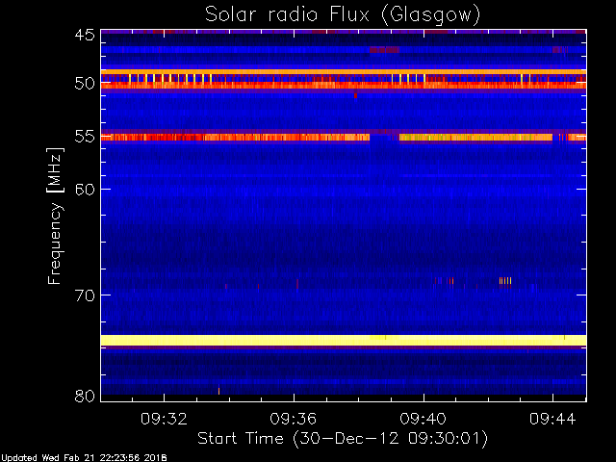Click the 09:40 time tick label
Viewport: 616px width, 462px height.
(x=423, y=419)
